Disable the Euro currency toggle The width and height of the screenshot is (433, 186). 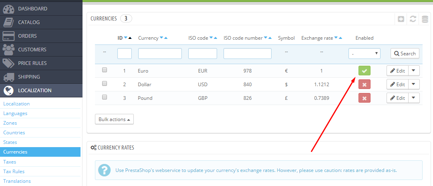click(364, 71)
